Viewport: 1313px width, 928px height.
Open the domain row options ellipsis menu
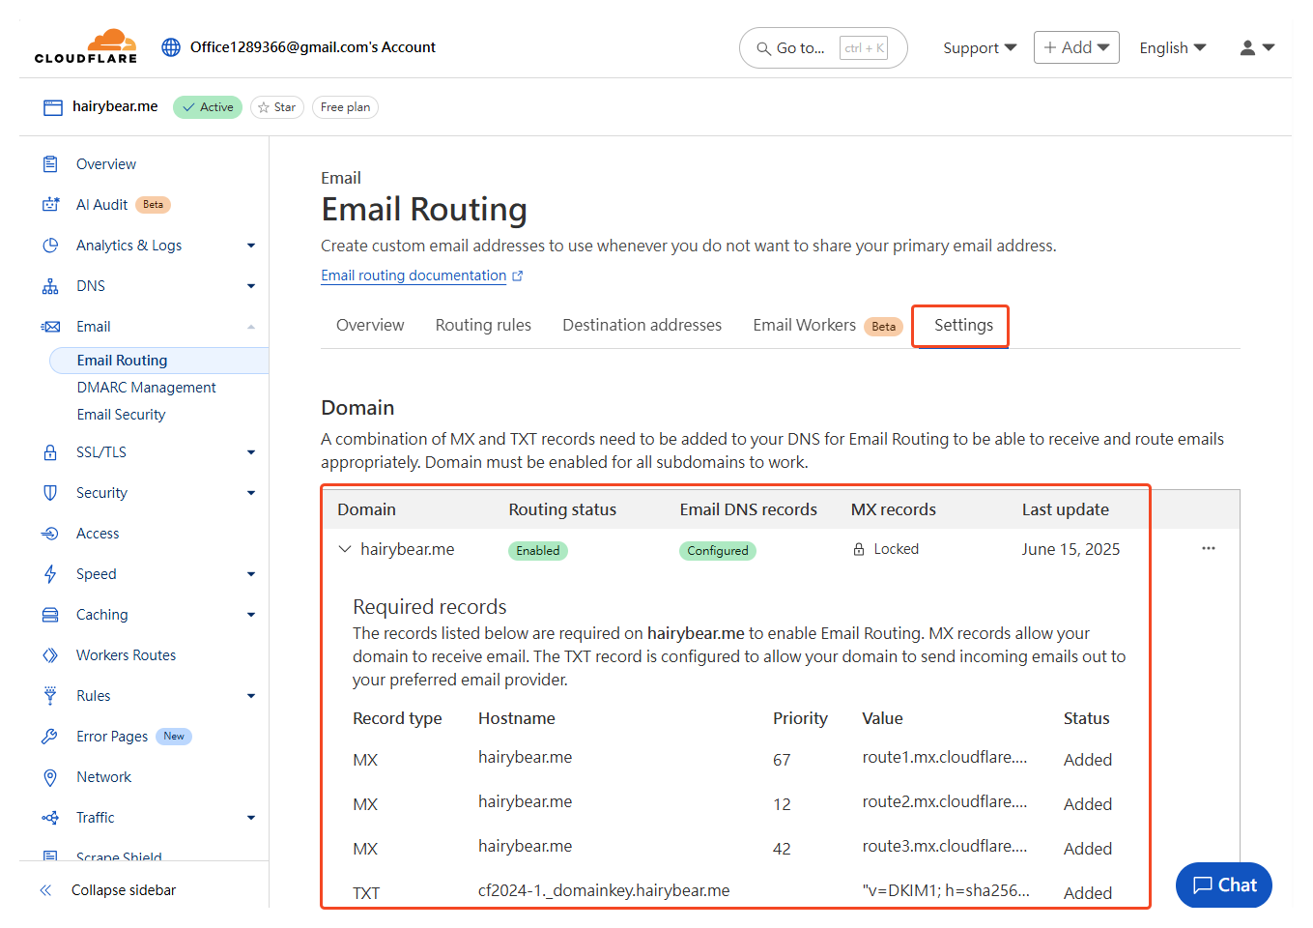(1208, 548)
